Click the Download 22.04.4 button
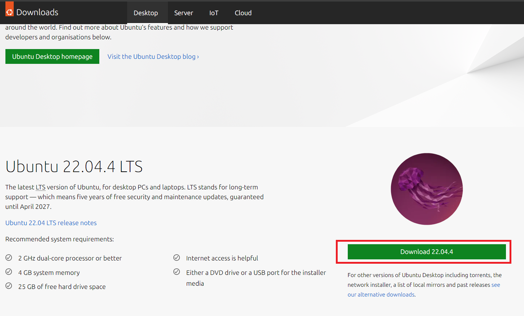This screenshot has height=316, width=524. point(426,252)
